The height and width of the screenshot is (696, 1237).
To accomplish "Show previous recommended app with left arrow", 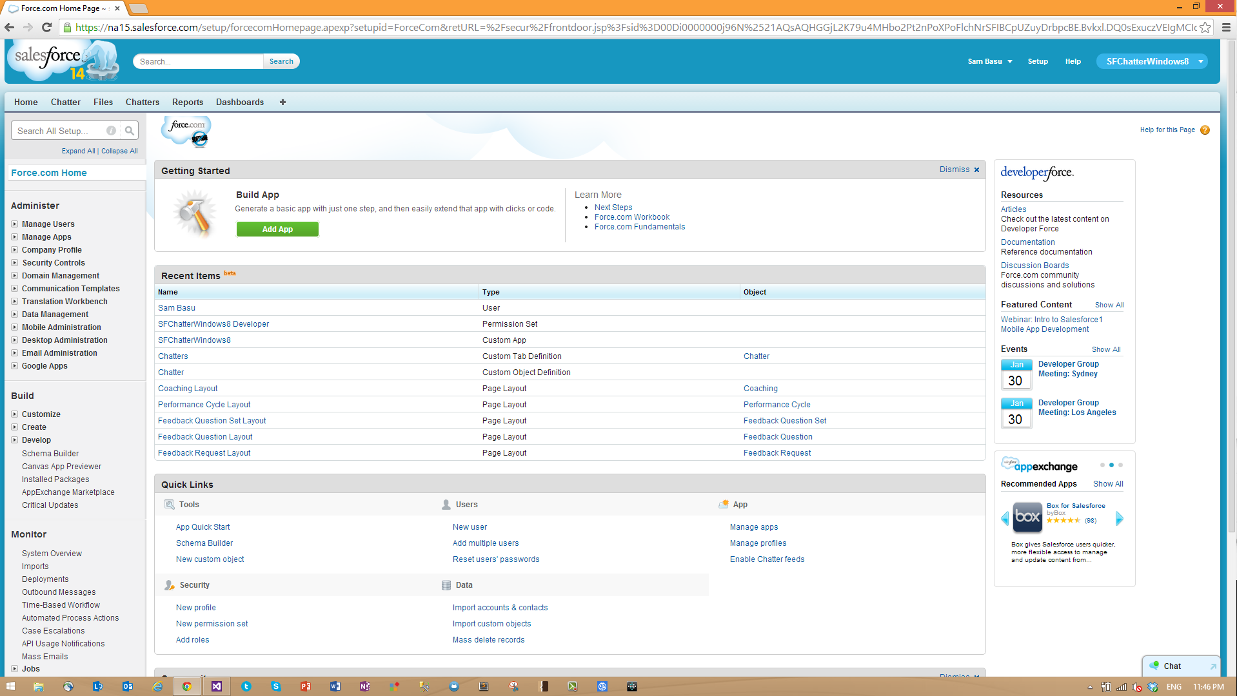I will [1005, 519].
